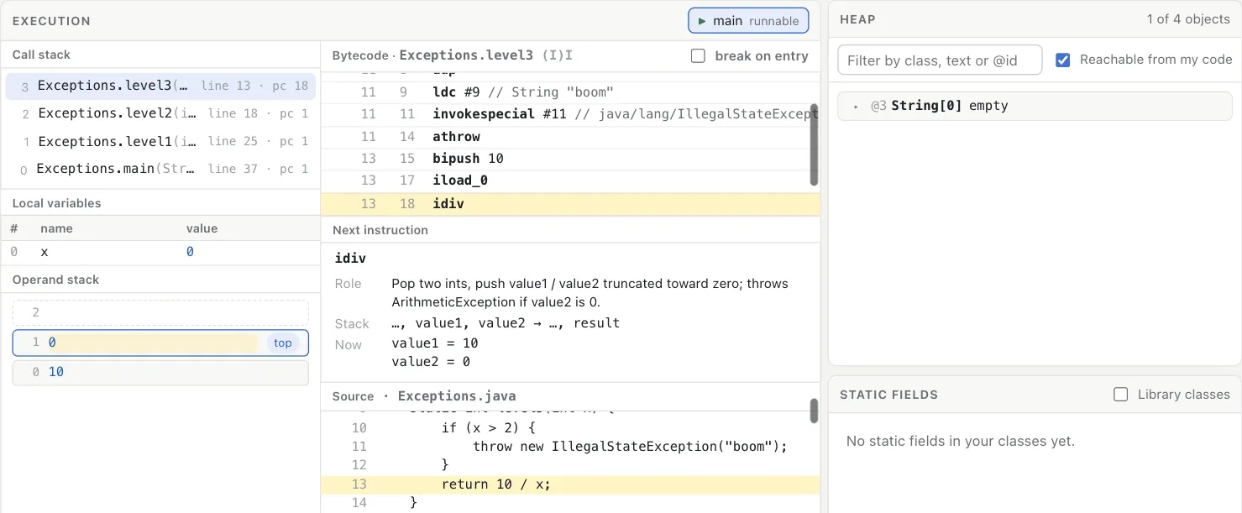Image resolution: width=1242 pixels, height=513 pixels.
Task: Select the iload_0 bytecode row
Action: [x=570, y=181]
